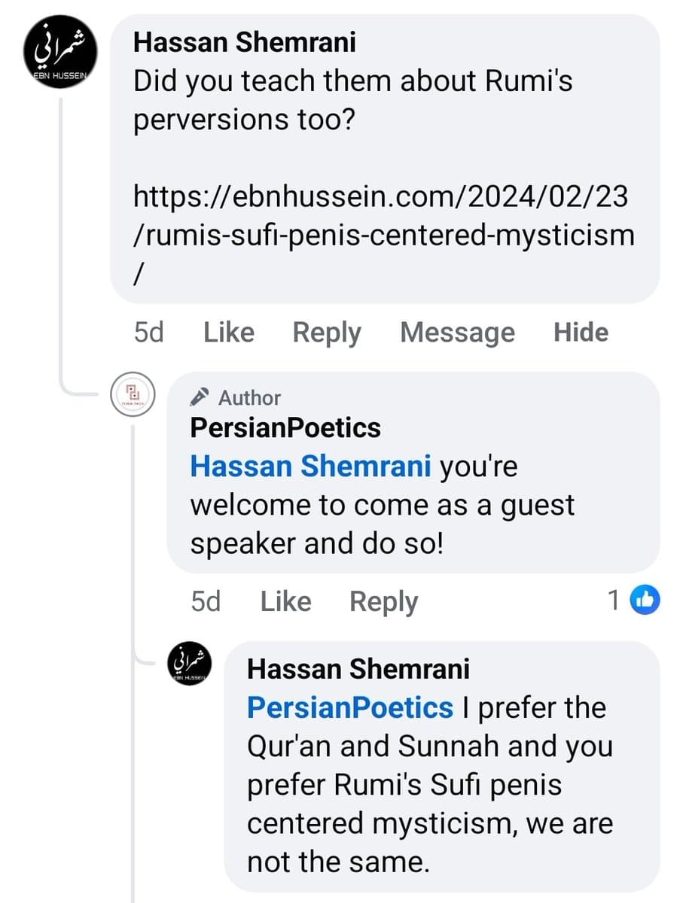Click the 5d timestamp on first comment
The image size is (683, 903).
tap(149, 333)
